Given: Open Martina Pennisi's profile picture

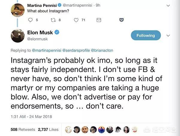Looking at the screenshot, I should 18,10.
